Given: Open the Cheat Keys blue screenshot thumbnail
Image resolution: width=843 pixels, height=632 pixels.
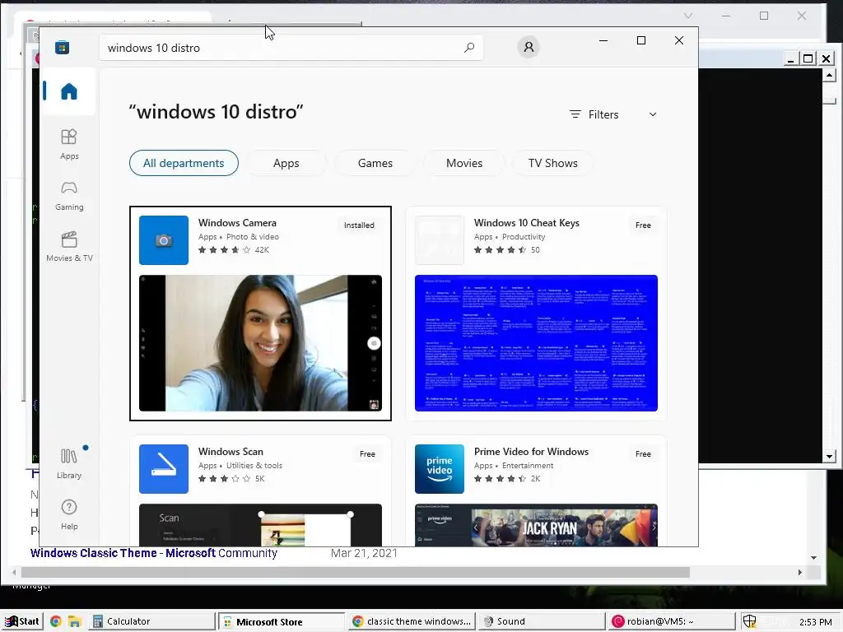Looking at the screenshot, I should coord(536,343).
